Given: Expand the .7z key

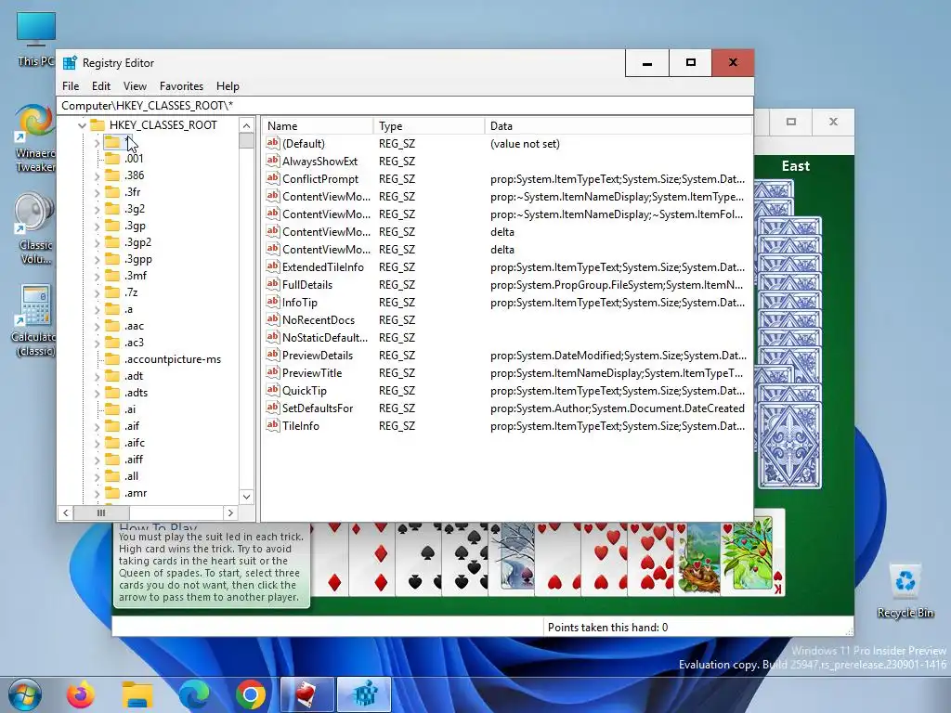Looking at the screenshot, I should 97,292.
